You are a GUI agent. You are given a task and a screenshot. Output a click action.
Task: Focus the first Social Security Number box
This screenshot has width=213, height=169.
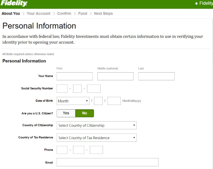click(x=62, y=89)
